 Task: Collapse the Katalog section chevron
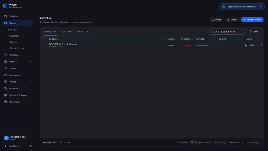[30, 23]
